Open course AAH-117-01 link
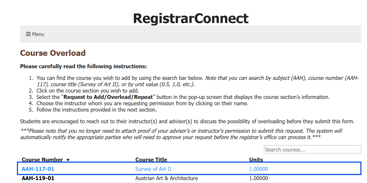The height and width of the screenshot is (183, 367). [x=38, y=169]
